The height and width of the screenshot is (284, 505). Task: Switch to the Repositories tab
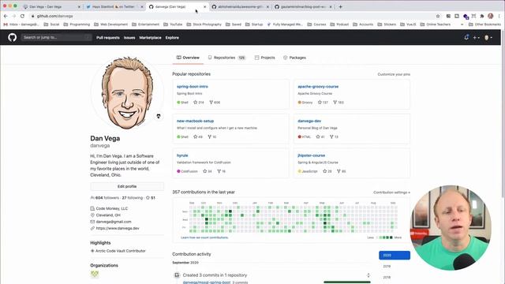tap(226, 58)
